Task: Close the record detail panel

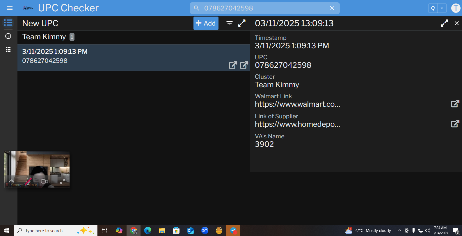Action: click(x=457, y=23)
